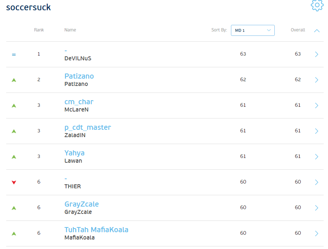
Task: Click the arrow for cm_char row
Action: pos(316,105)
